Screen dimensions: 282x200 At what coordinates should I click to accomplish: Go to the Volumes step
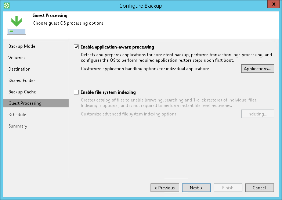pos(17,58)
